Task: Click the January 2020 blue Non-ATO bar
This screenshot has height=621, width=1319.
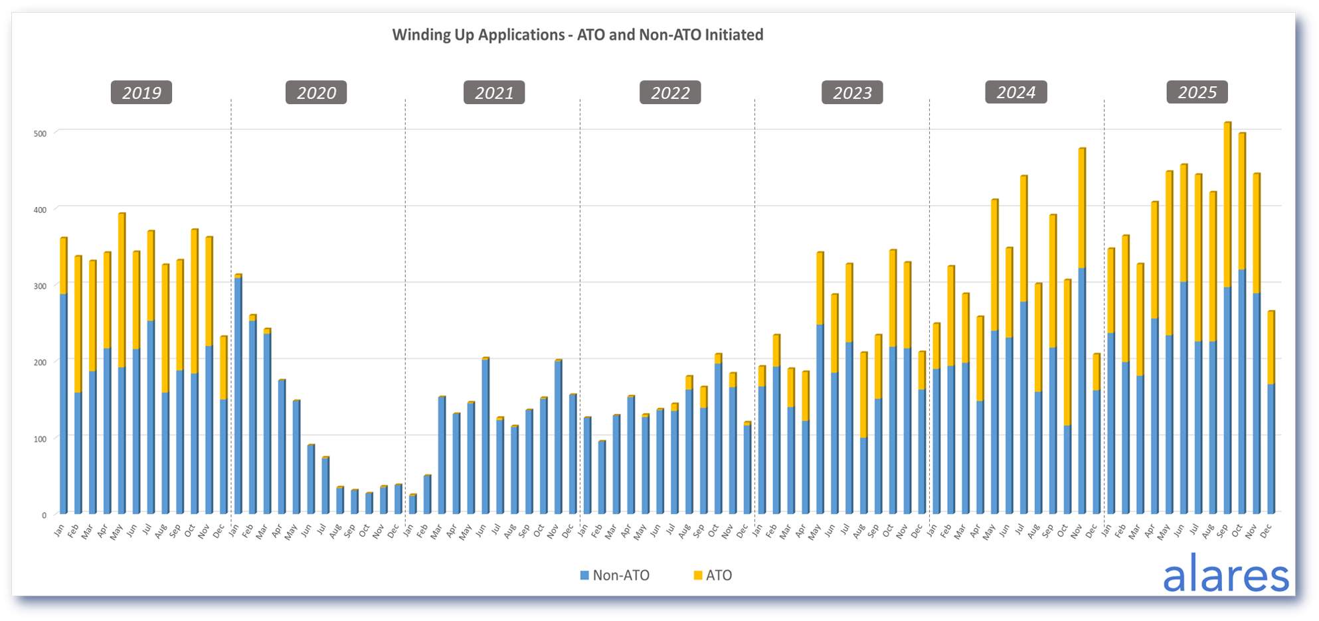Action: 238,395
